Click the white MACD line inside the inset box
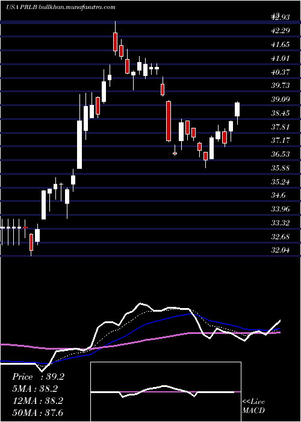 coord(163,391)
